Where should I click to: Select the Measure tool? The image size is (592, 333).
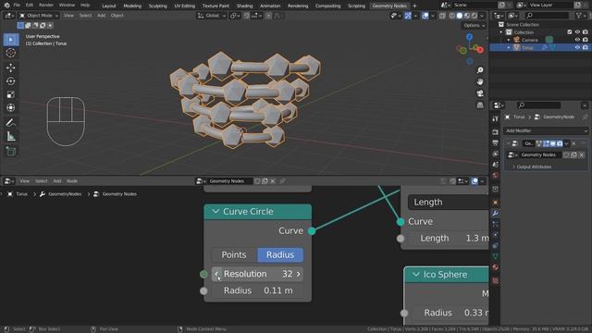point(10,136)
